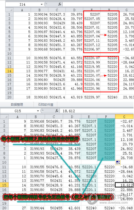Select empty row 19 header in upper sheet

[10, 93]
